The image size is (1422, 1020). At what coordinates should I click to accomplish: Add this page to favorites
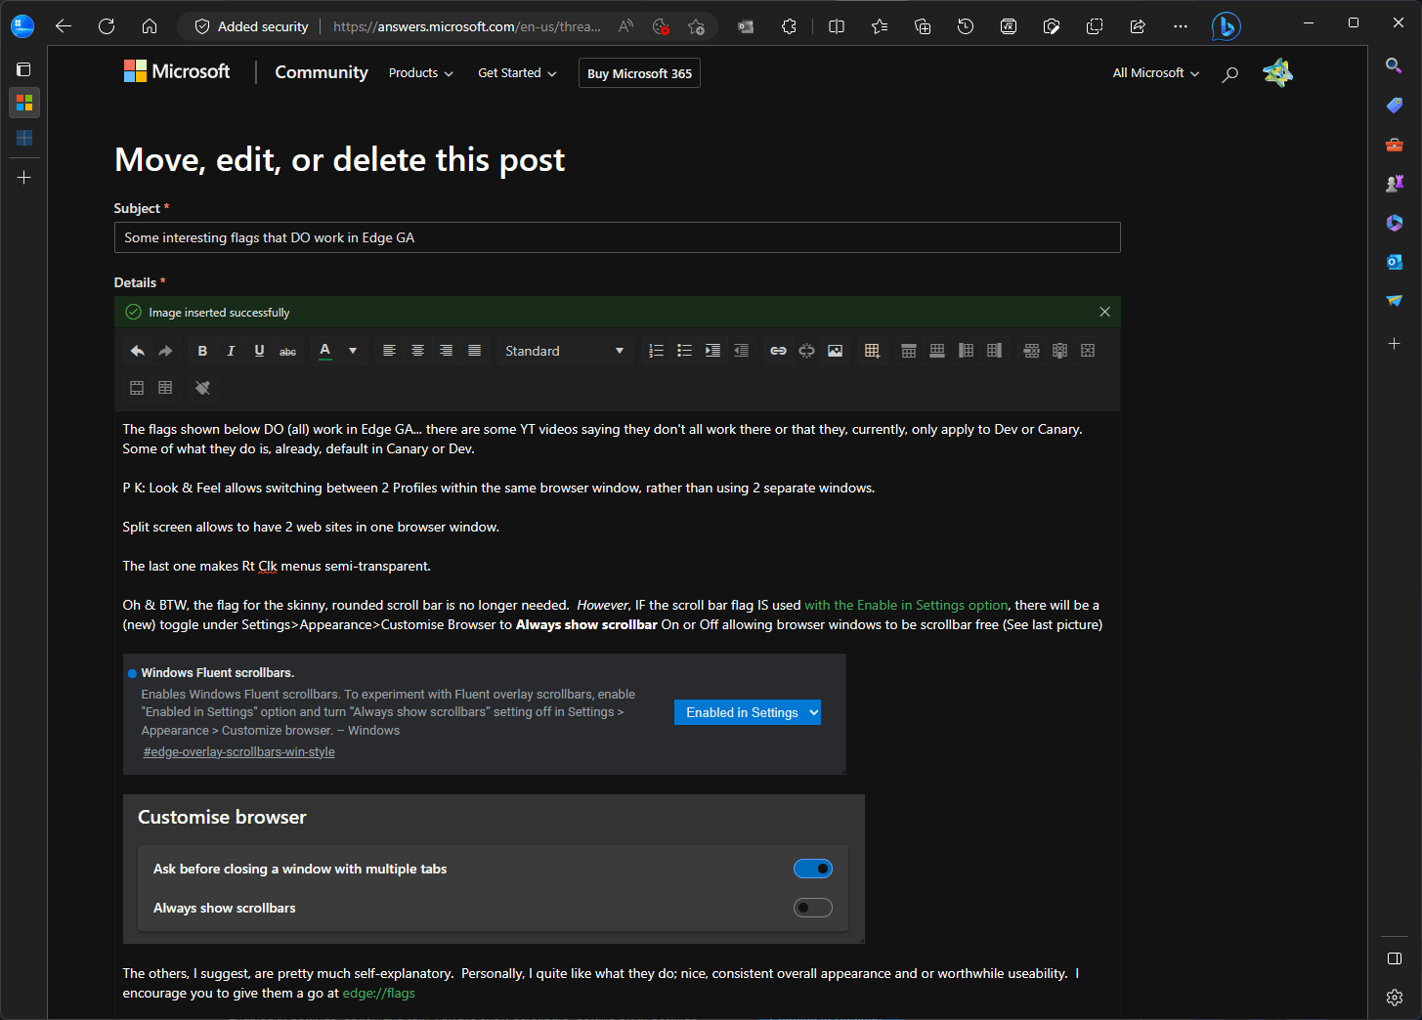pyautogui.click(x=696, y=26)
